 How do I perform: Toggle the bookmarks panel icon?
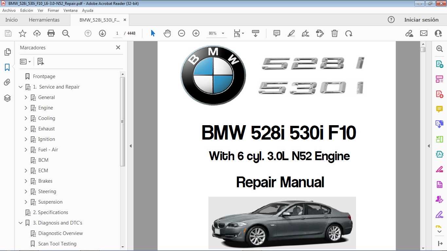pyautogui.click(x=7, y=67)
